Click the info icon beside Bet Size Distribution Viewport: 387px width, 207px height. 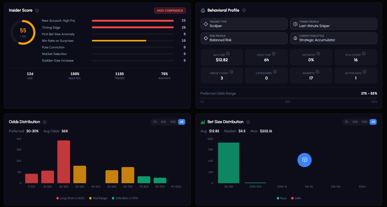coord(248,122)
